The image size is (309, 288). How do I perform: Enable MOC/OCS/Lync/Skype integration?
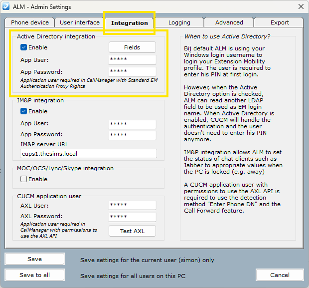pos(24,179)
